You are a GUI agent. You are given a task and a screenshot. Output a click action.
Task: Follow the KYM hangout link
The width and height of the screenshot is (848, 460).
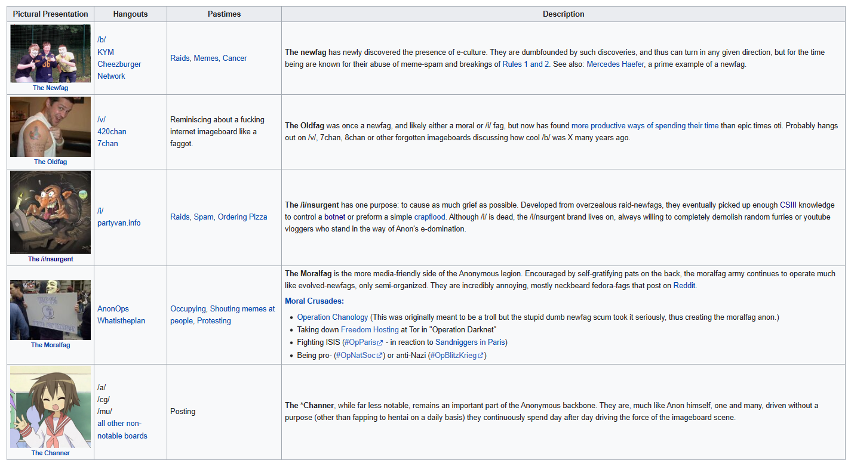click(105, 52)
